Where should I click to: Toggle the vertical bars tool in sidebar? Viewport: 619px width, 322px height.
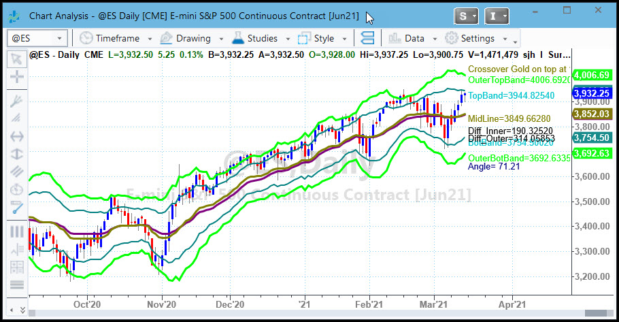tap(16, 231)
